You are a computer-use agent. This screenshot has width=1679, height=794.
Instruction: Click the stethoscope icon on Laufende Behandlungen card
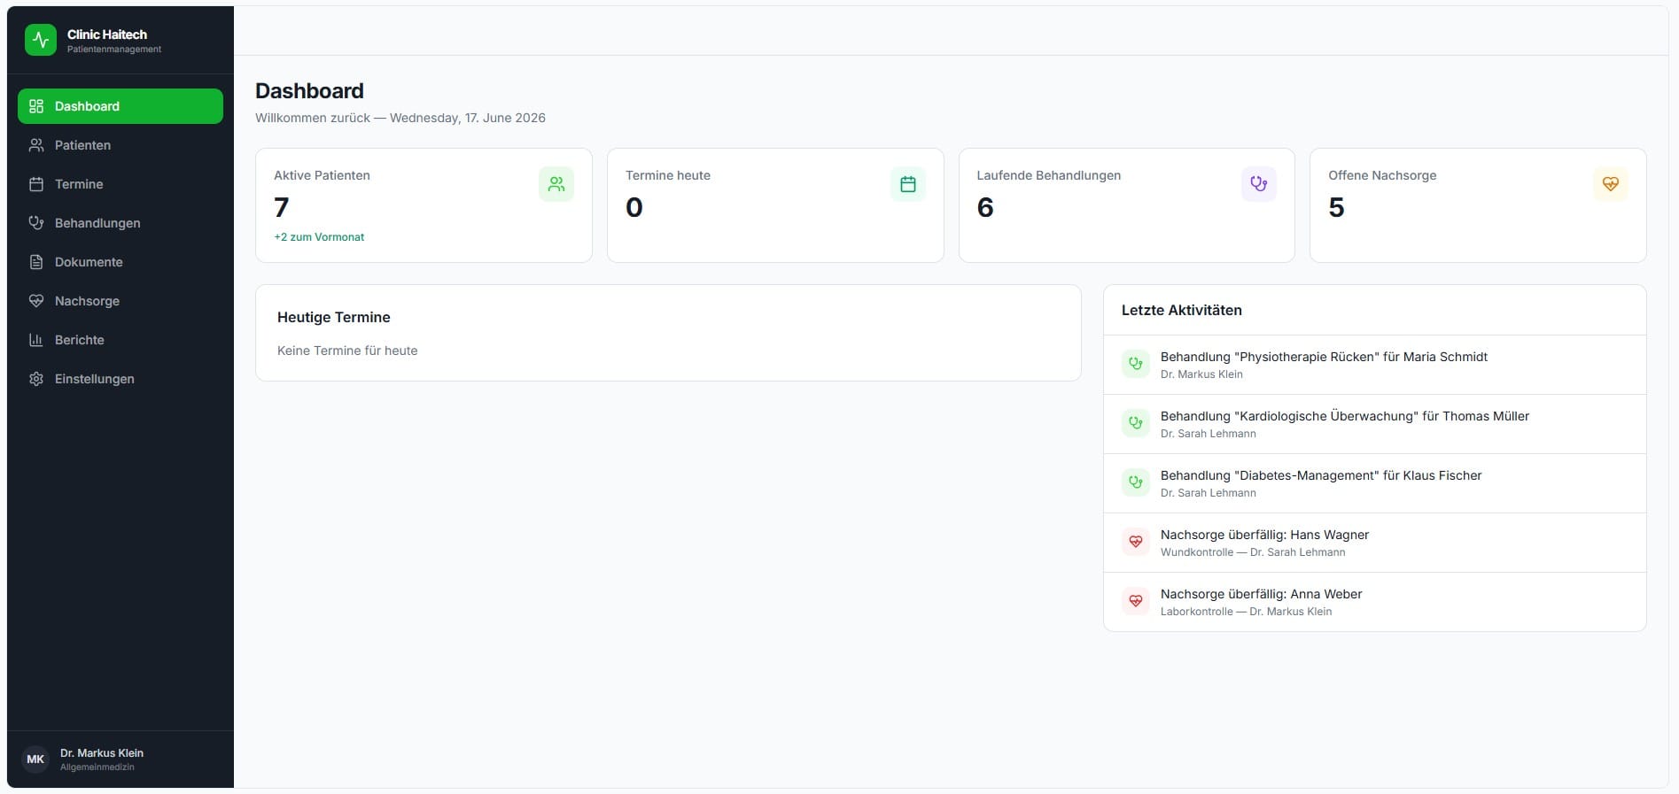(x=1259, y=184)
